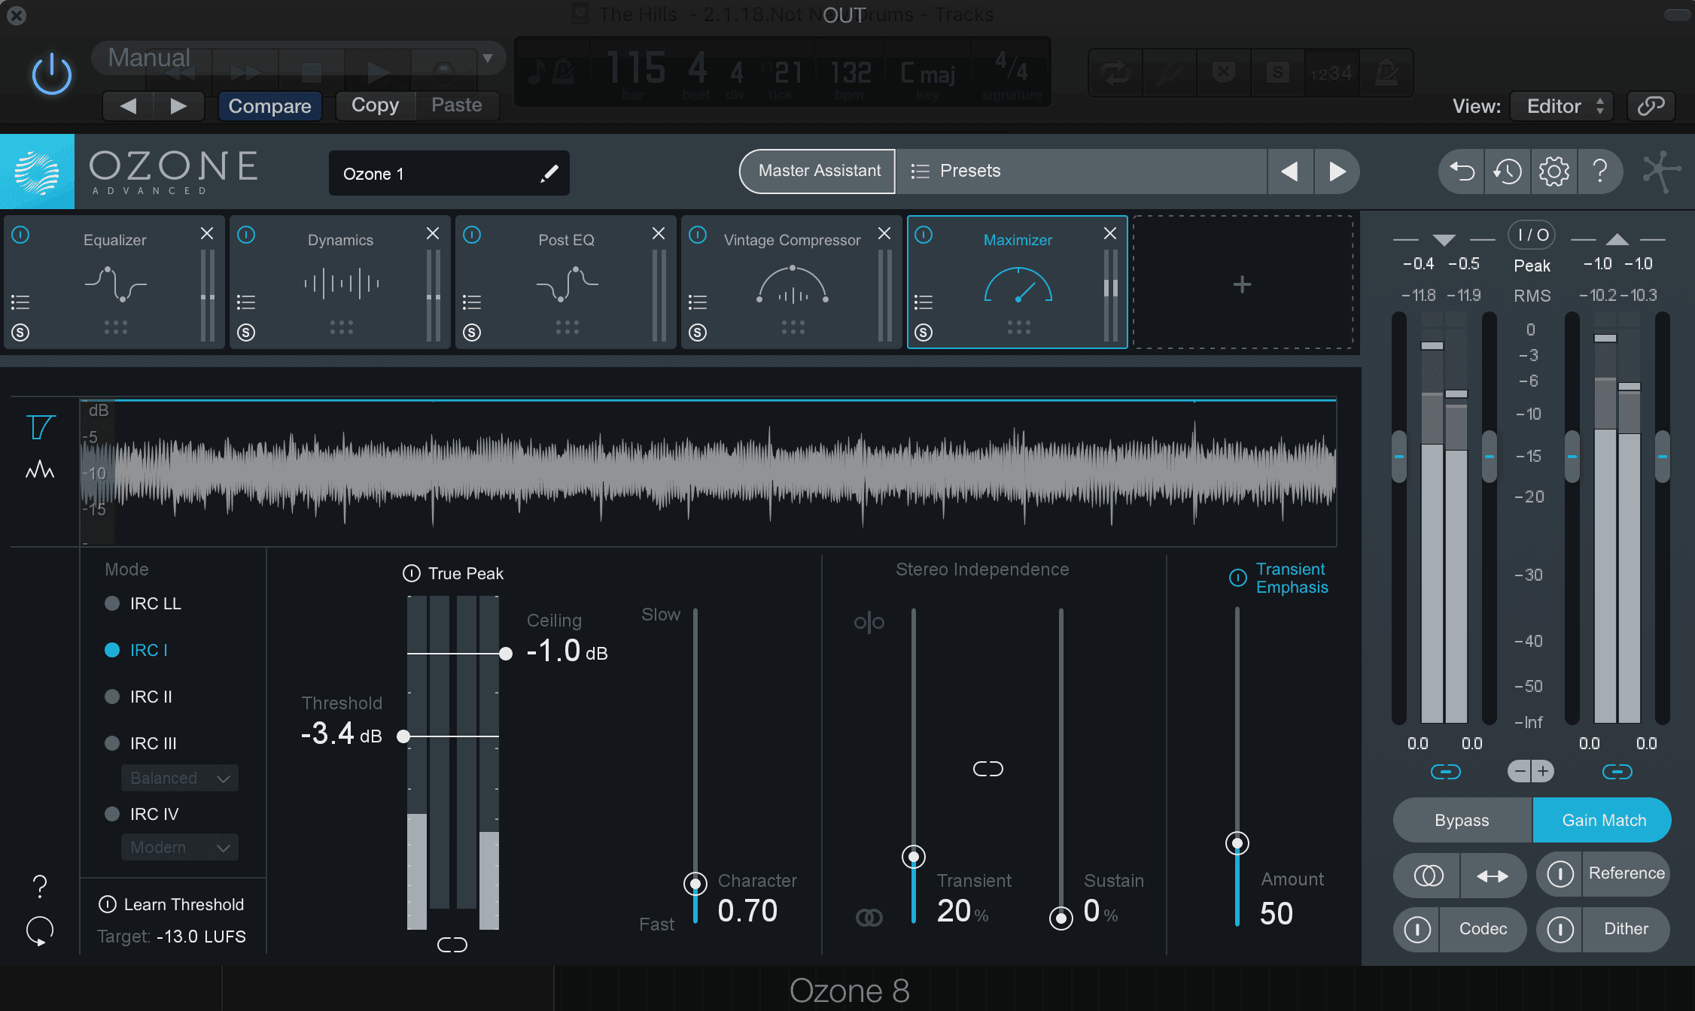This screenshot has width=1695, height=1011.
Task: Link the input gain faders
Action: (1445, 772)
